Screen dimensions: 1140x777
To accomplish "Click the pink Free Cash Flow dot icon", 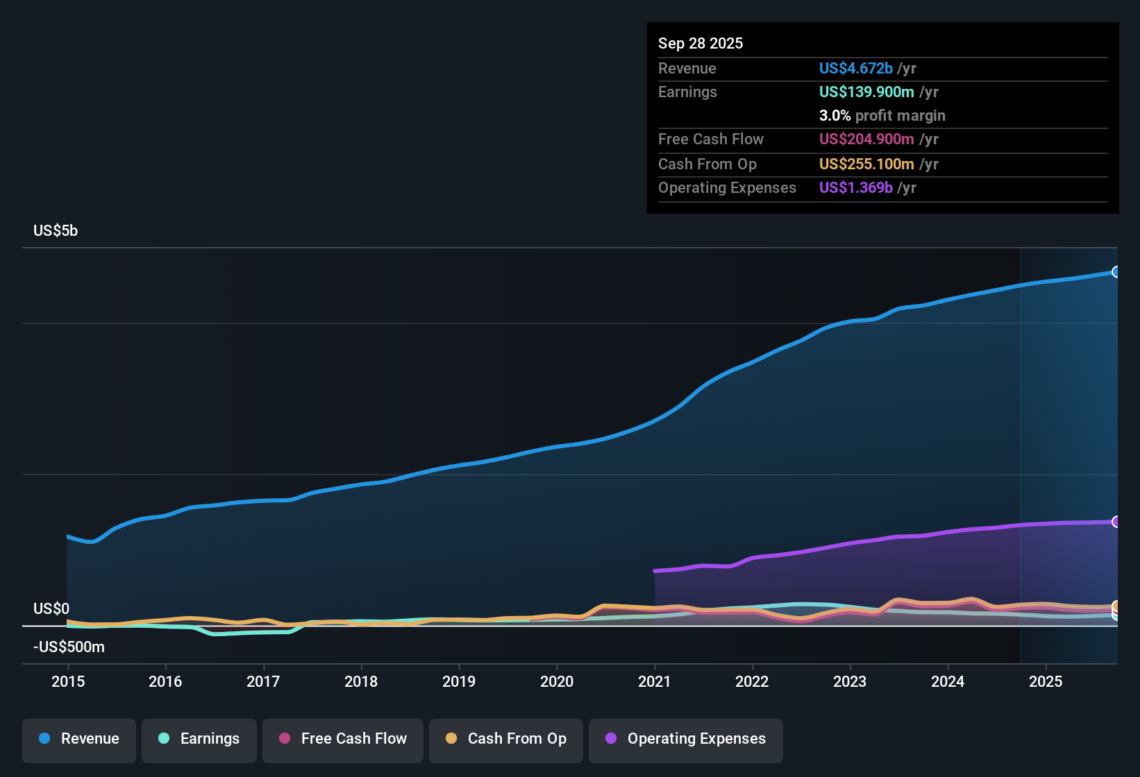I will coord(283,739).
